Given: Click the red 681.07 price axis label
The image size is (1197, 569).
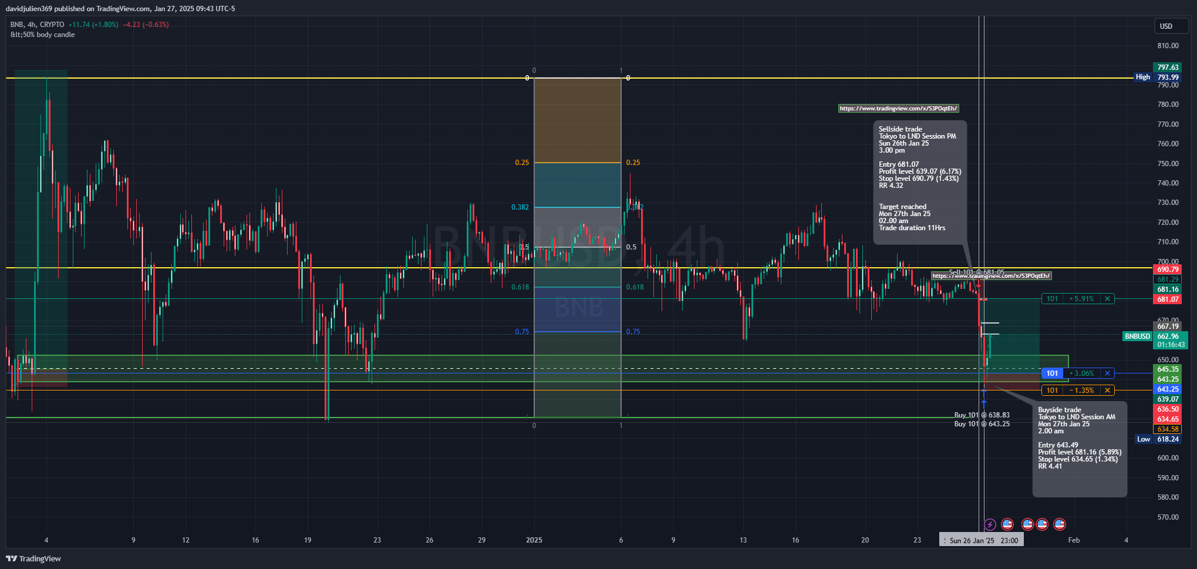Looking at the screenshot, I should (1168, 299).
